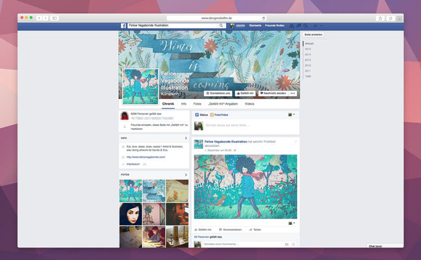Click Nachricht senden button
Viewport: 421px width, 260px height.
point(273,93)
